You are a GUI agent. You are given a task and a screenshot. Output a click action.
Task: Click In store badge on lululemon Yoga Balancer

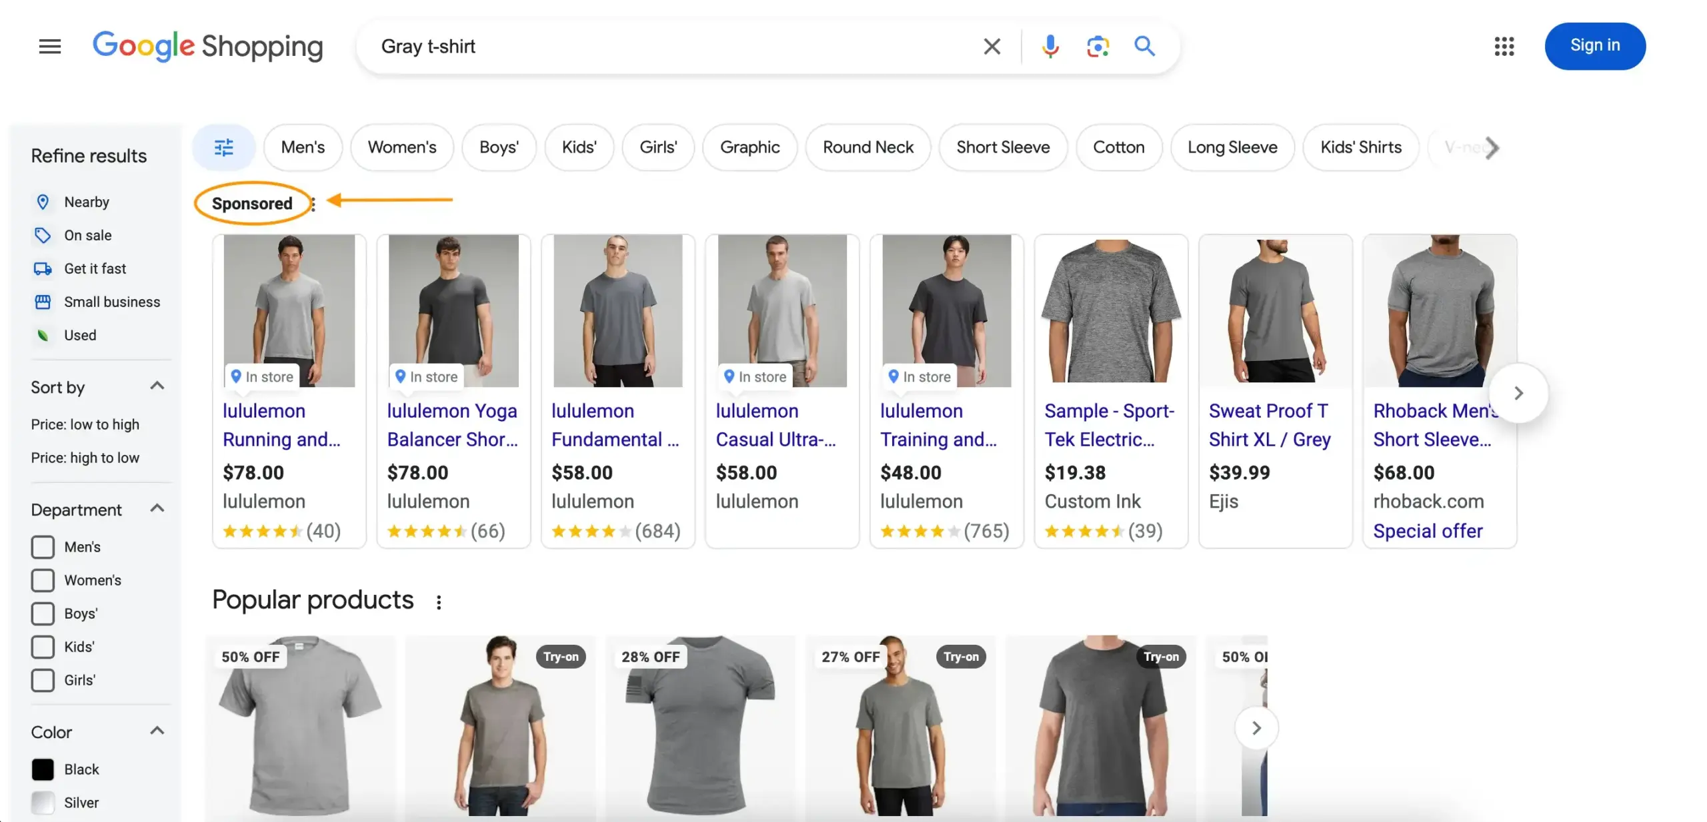point(427,376)
